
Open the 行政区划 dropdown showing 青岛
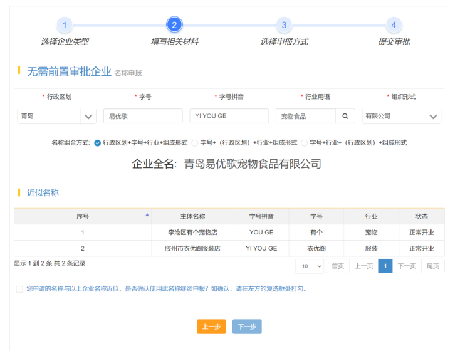click(x=89, y=117)
